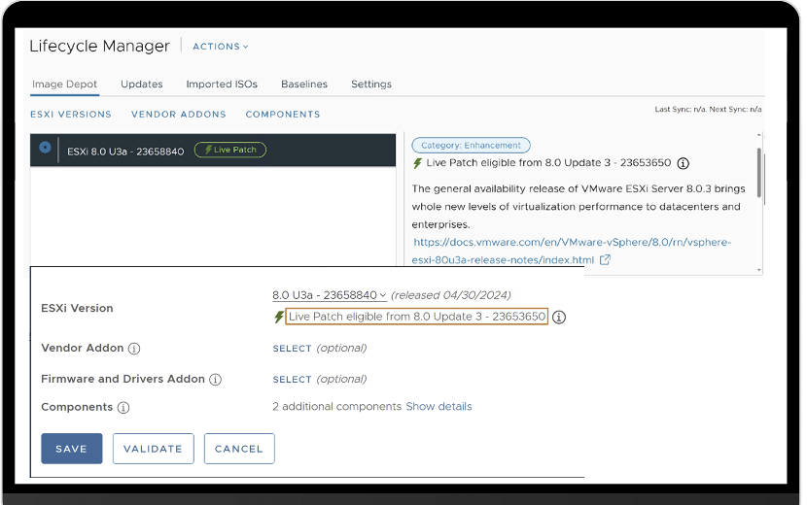Select the ESXi 8.0 U3a radio button
This screenshot has width=807, height=505.
[46, 148]
